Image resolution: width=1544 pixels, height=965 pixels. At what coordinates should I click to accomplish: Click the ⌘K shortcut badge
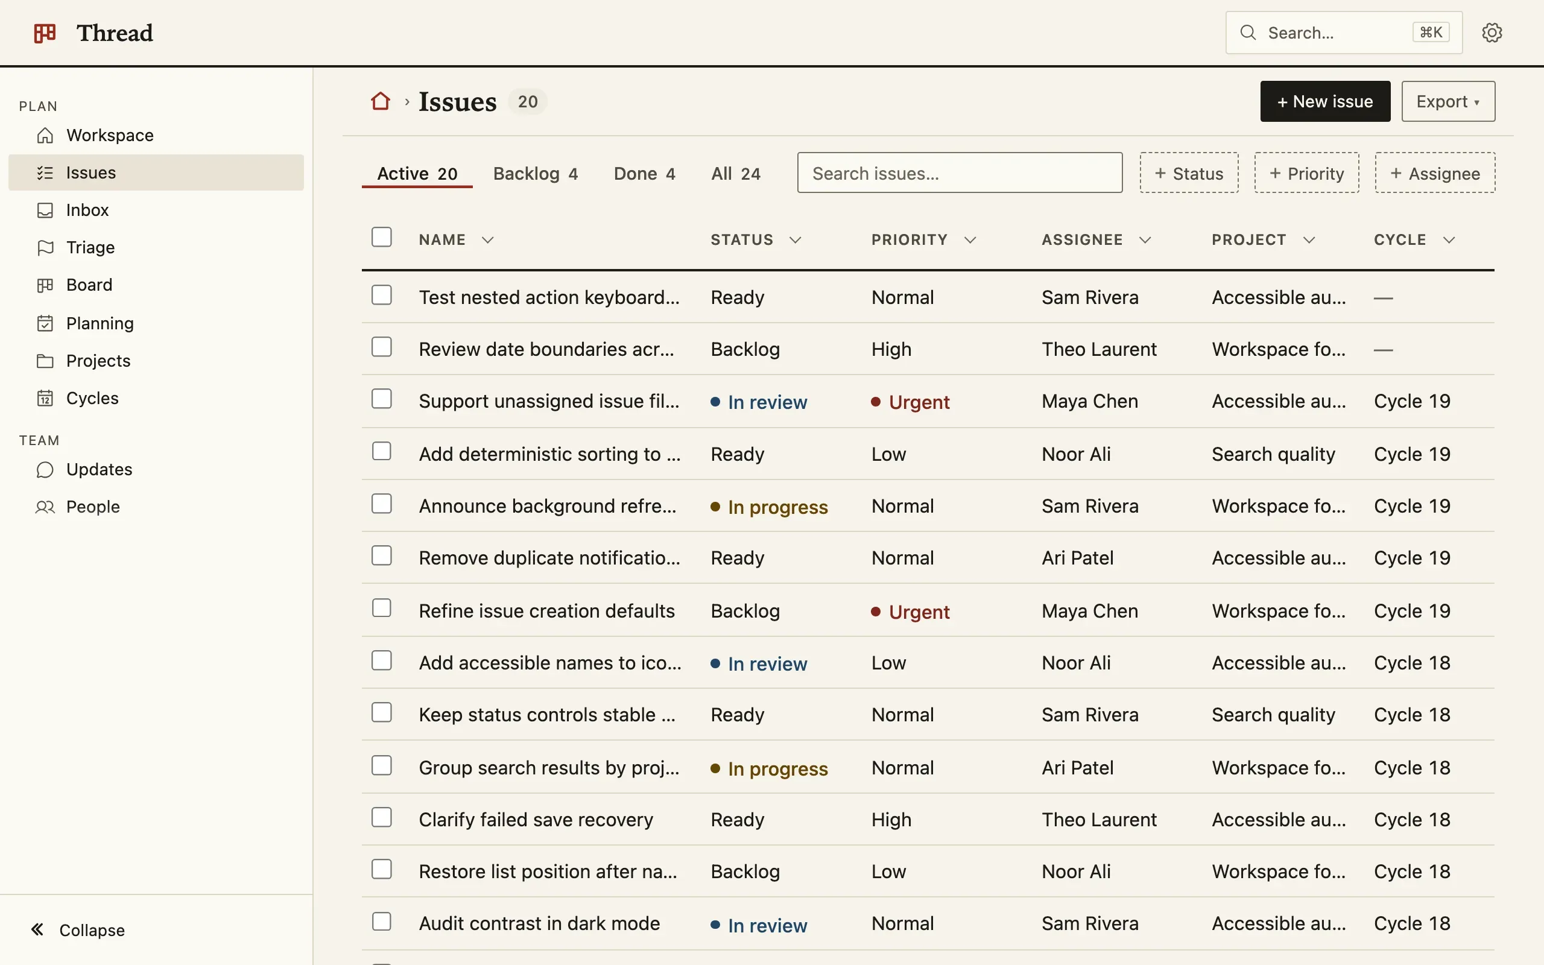click(1431, 33)
